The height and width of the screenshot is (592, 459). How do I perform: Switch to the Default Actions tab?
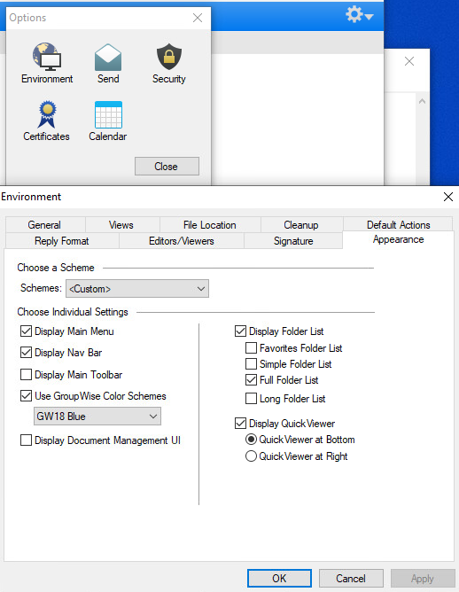[x=398, y=224]
